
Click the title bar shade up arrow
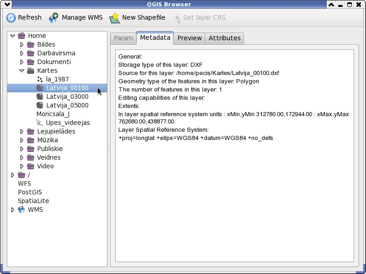click(331, 5)
